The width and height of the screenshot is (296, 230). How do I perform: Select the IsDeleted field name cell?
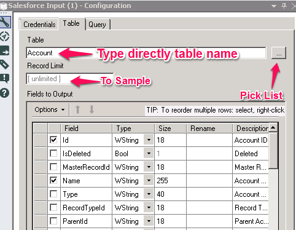click(x=87, y=154)
